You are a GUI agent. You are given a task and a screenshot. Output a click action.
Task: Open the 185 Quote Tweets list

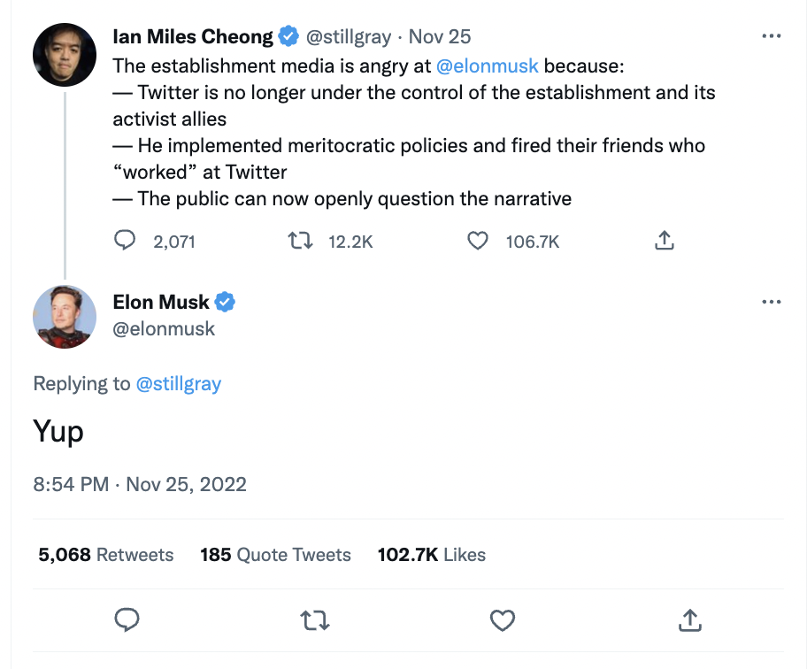275,555
